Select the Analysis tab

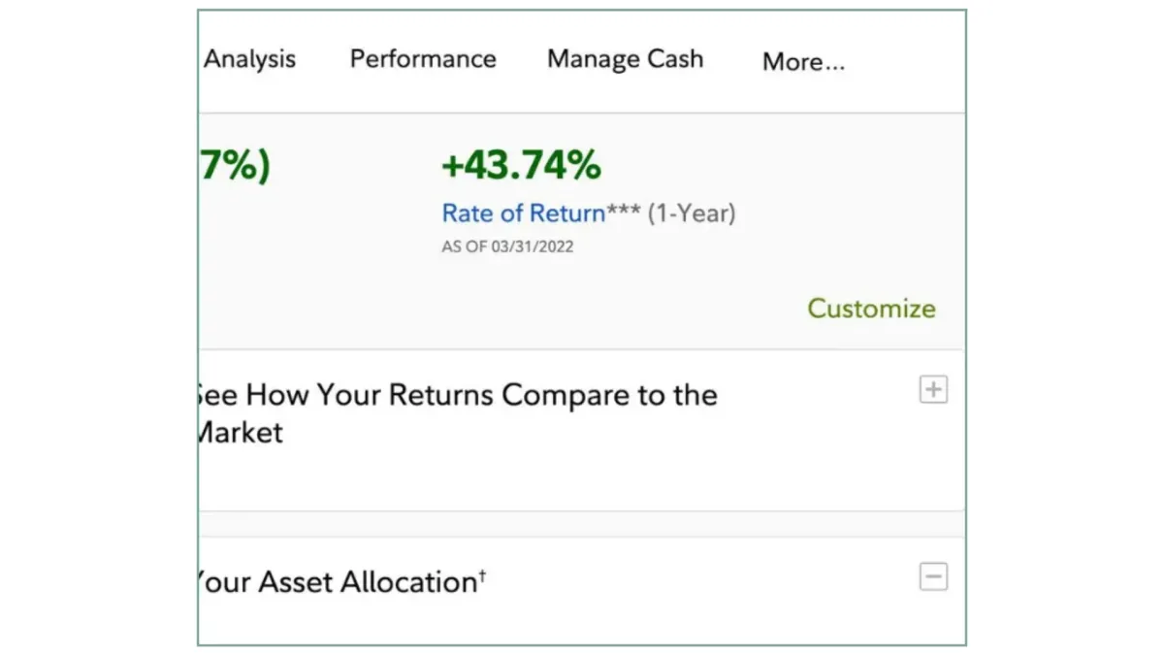[x=249, y=58]
